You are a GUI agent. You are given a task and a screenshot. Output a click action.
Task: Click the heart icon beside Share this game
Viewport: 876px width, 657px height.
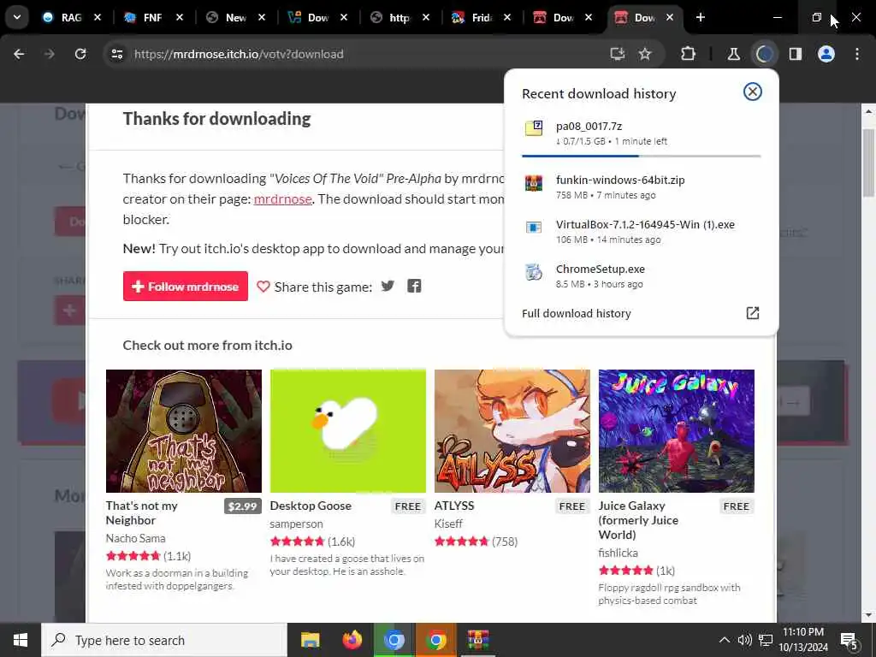(x=263, y=287)
